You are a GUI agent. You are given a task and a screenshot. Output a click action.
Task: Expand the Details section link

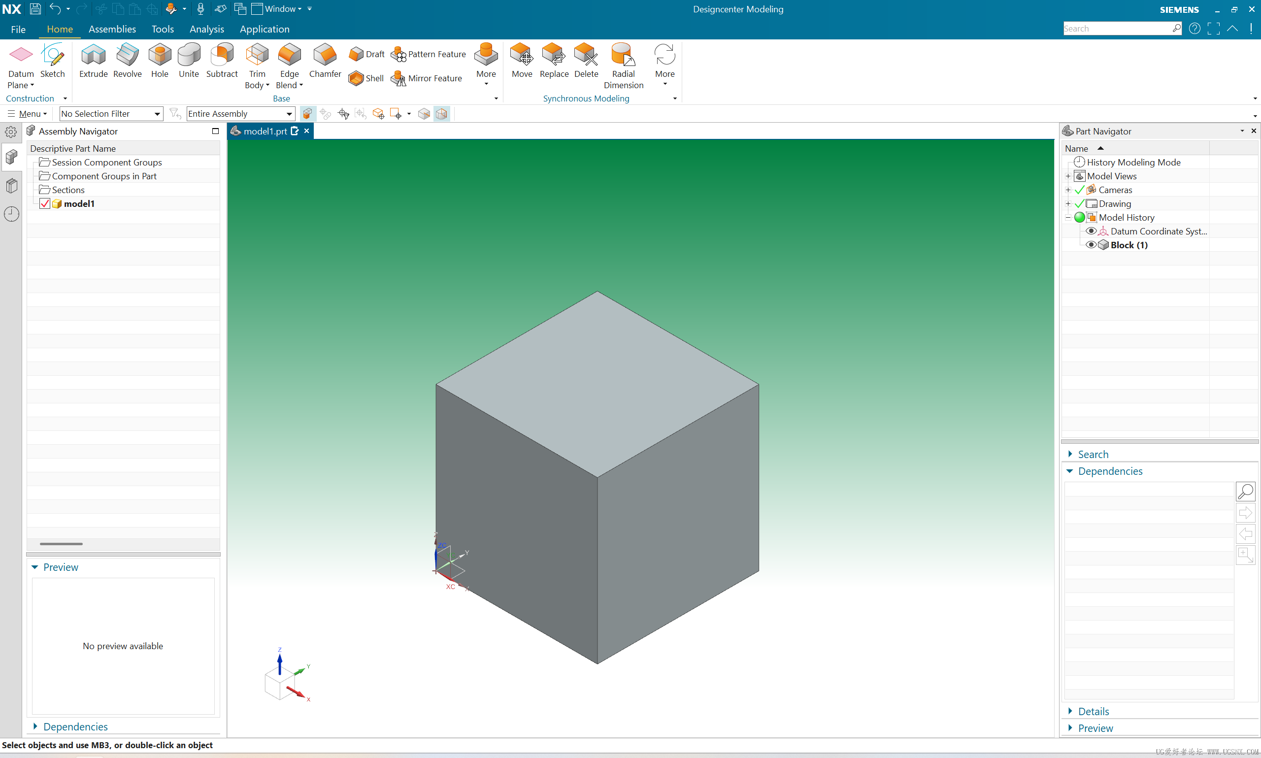[x=1093, y=711]
